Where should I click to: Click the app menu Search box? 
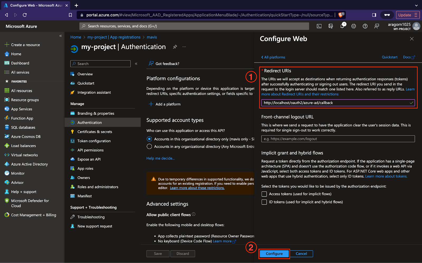(100, 64)
